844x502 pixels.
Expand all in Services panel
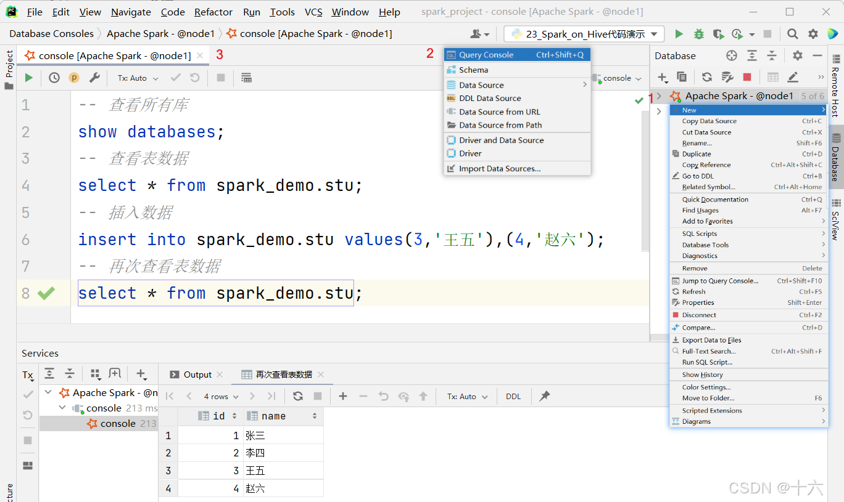(49, 373)
